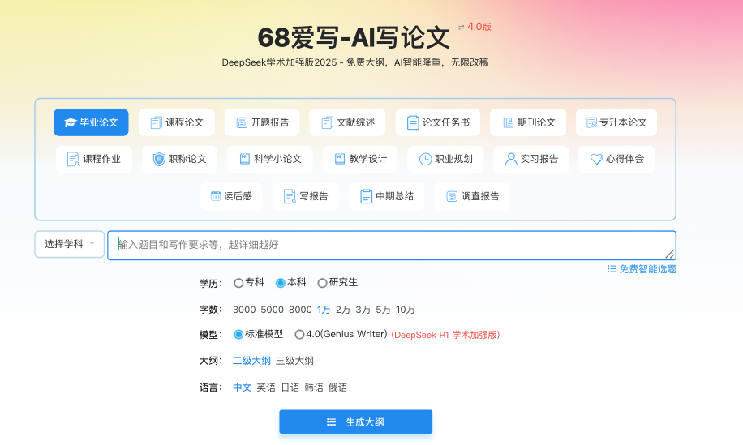Click the 写报告 document icon
The height and width of the screenshot is (445, 743).
pos(290,196)
